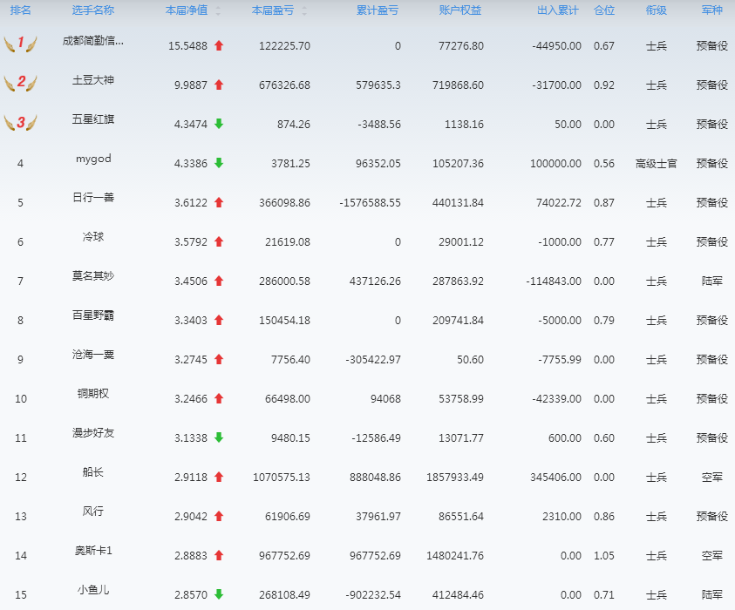Screen dimensions: 735x610
Task: Select player name 小鱼儿
Action: pyautogui.click(x=92, y=590)
